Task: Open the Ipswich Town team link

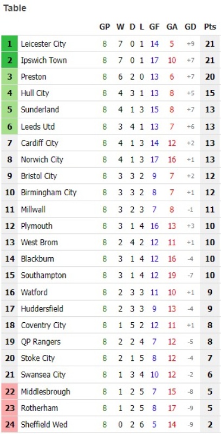Action: [44, 60]
